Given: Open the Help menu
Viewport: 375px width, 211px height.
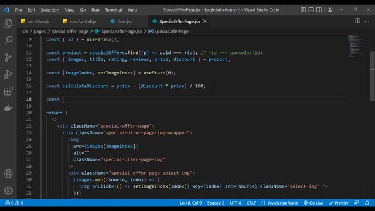Looking at the screenshot, I should pos(132,10).
